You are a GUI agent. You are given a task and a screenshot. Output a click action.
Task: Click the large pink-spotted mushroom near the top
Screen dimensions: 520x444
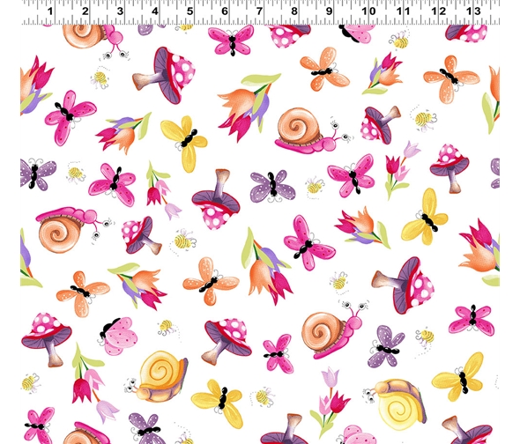click(165, 75)
